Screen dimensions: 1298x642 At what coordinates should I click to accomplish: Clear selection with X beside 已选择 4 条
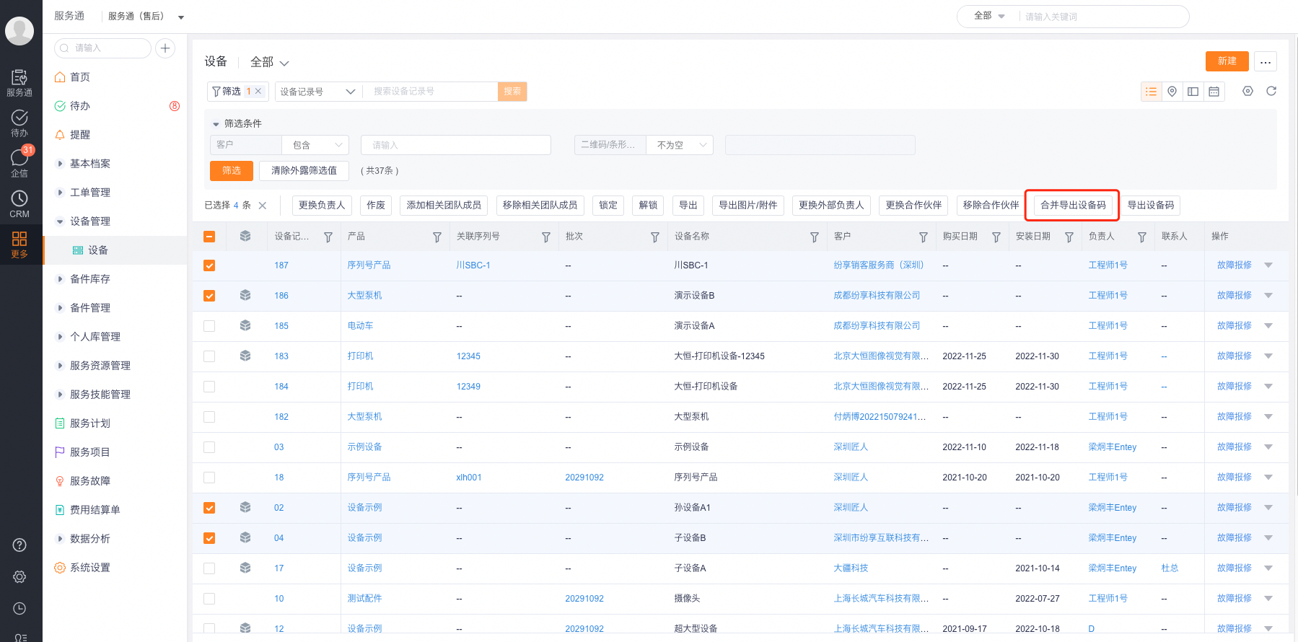263,206
